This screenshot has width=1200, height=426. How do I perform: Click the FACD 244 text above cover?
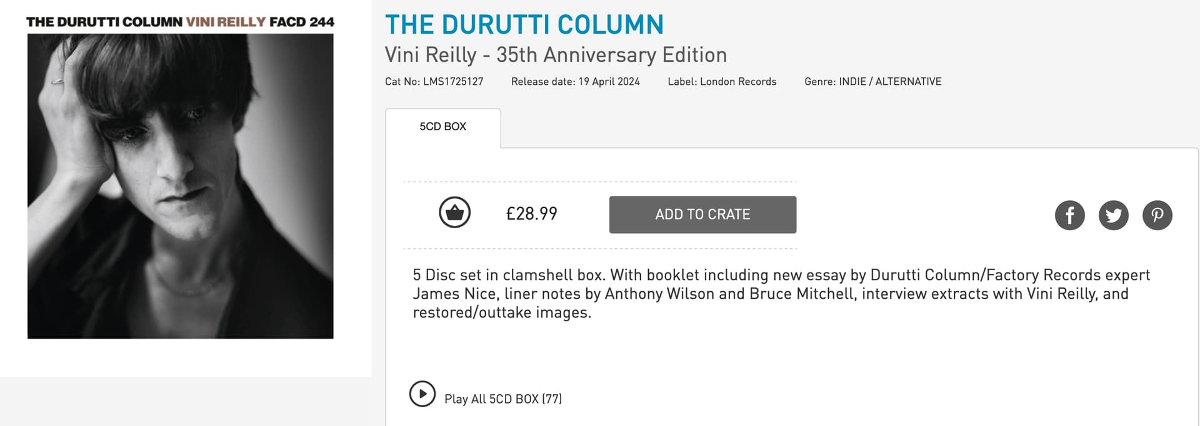pos(301,22)
